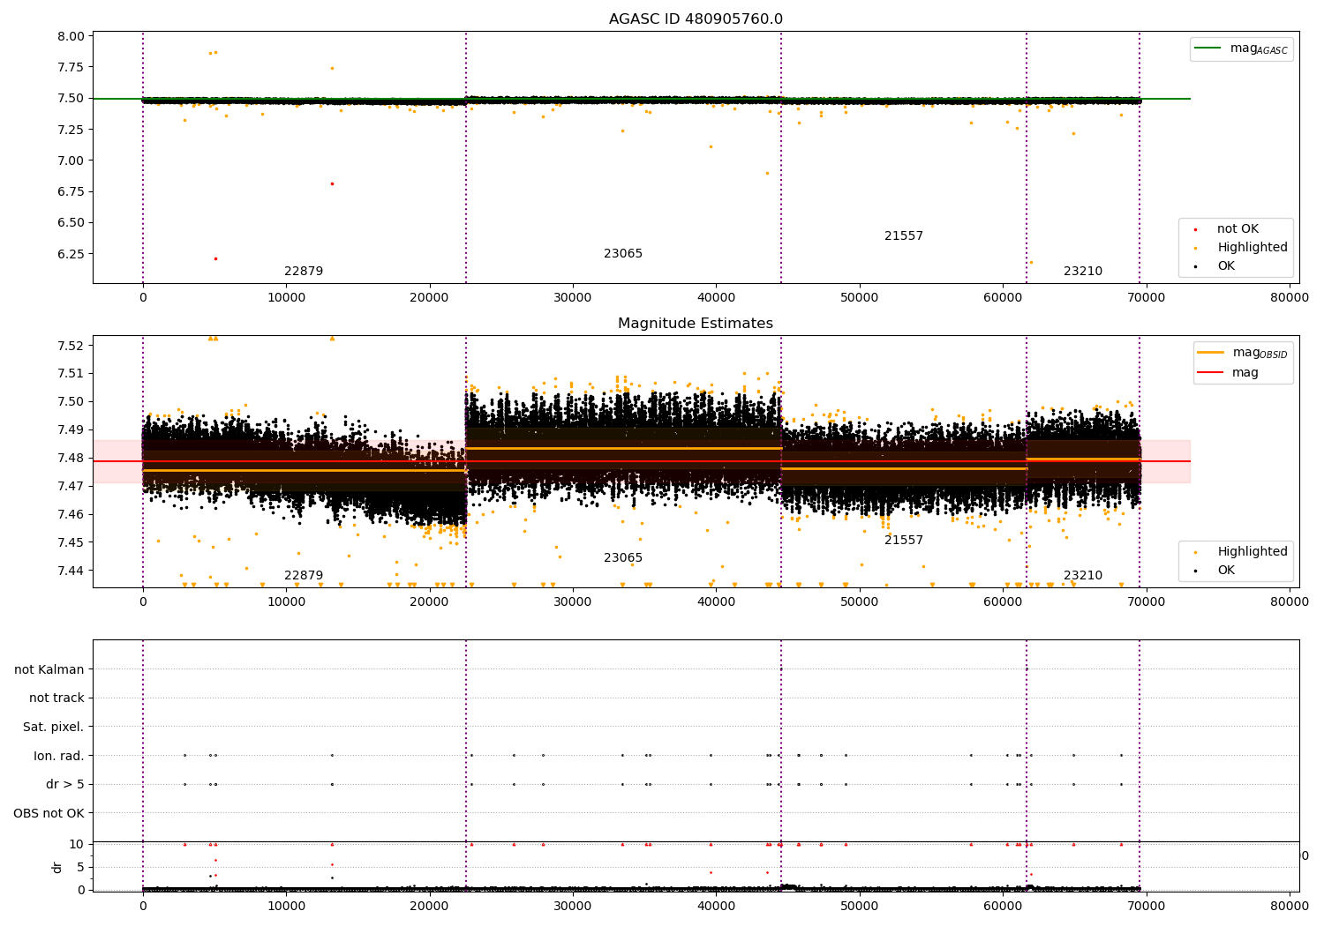
Task: Click the 6.50 y-axis tick label
Action: 71,223
